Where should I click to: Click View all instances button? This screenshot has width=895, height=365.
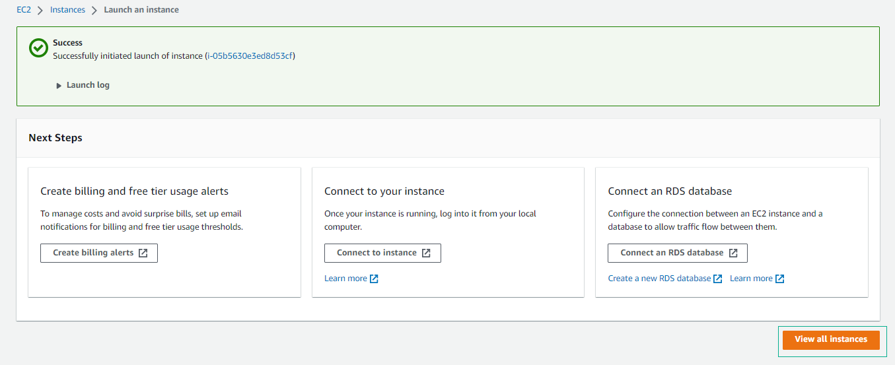pos(831,340)
